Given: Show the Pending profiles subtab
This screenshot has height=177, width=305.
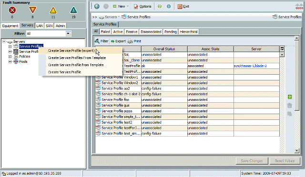Looking at the screenshot, I should pyautogui.click(x=171, y=32).
